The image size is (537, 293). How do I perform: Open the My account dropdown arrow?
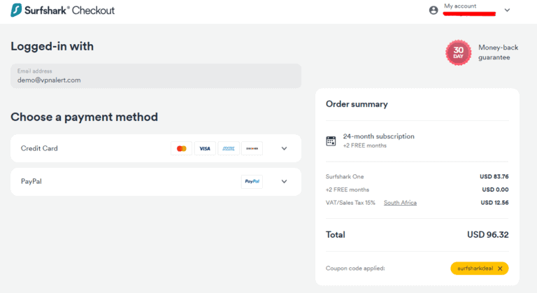(x=507, y=10)
